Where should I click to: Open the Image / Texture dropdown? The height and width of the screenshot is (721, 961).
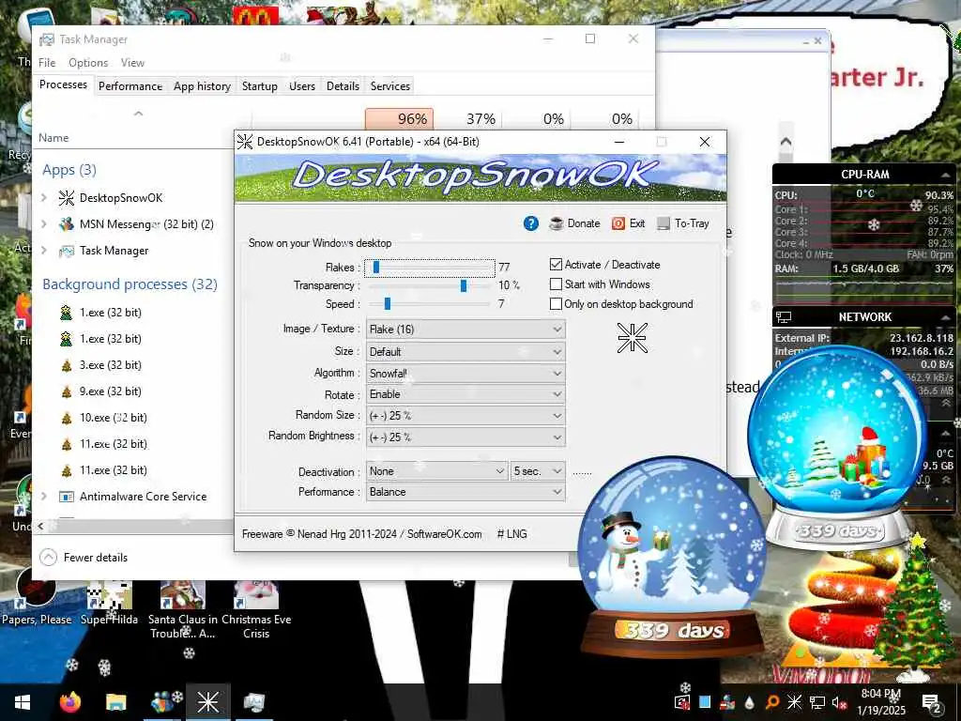point(465,330)
